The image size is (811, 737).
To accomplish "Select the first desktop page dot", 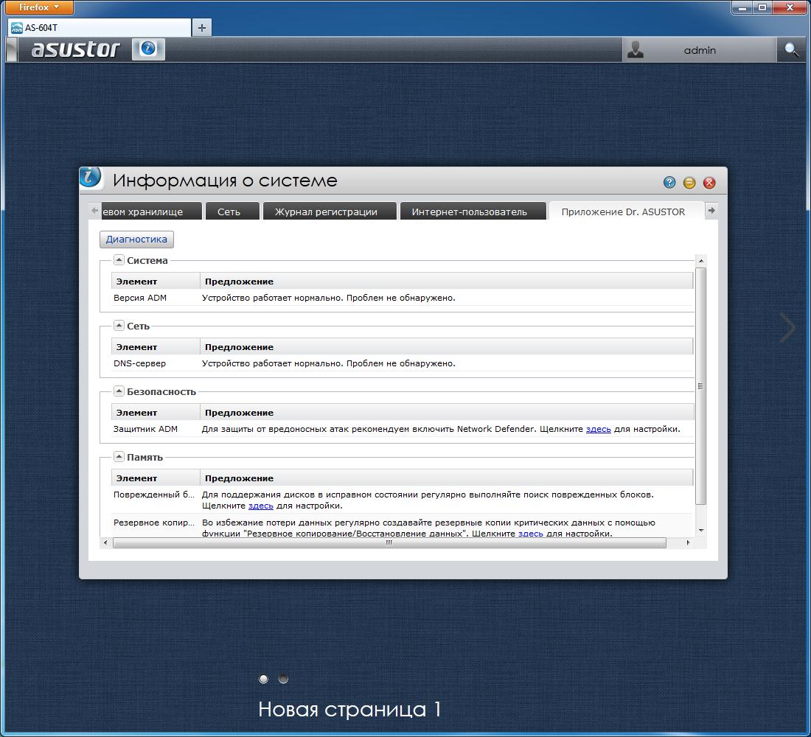I will 263,679.
